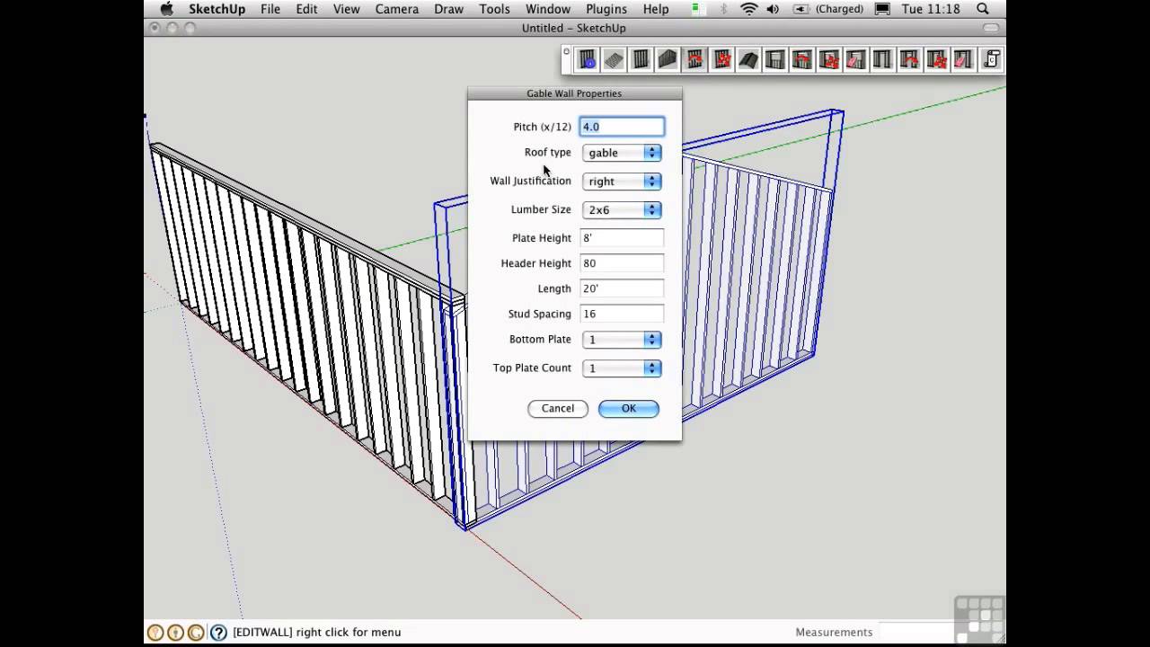Open the Edit menu

click(306, 9)
